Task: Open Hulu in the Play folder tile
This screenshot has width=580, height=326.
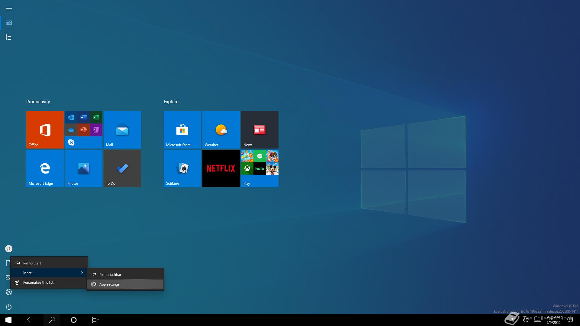Action: (260, 168)
